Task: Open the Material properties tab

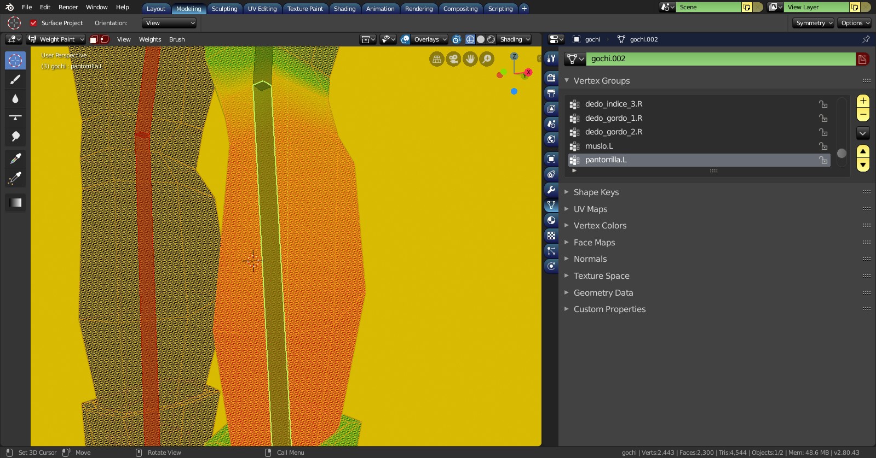Action: click(551, 220)
